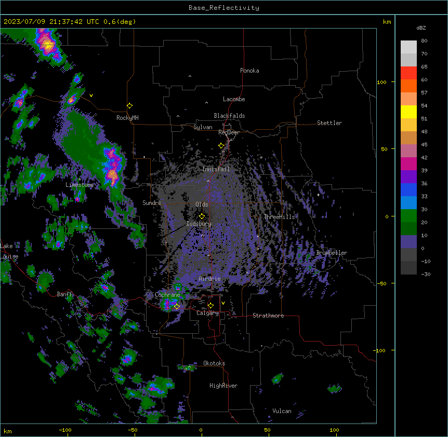This screenshot has width=448, height=437.
Task: Click the Olds label
Action: pos(202,204)
